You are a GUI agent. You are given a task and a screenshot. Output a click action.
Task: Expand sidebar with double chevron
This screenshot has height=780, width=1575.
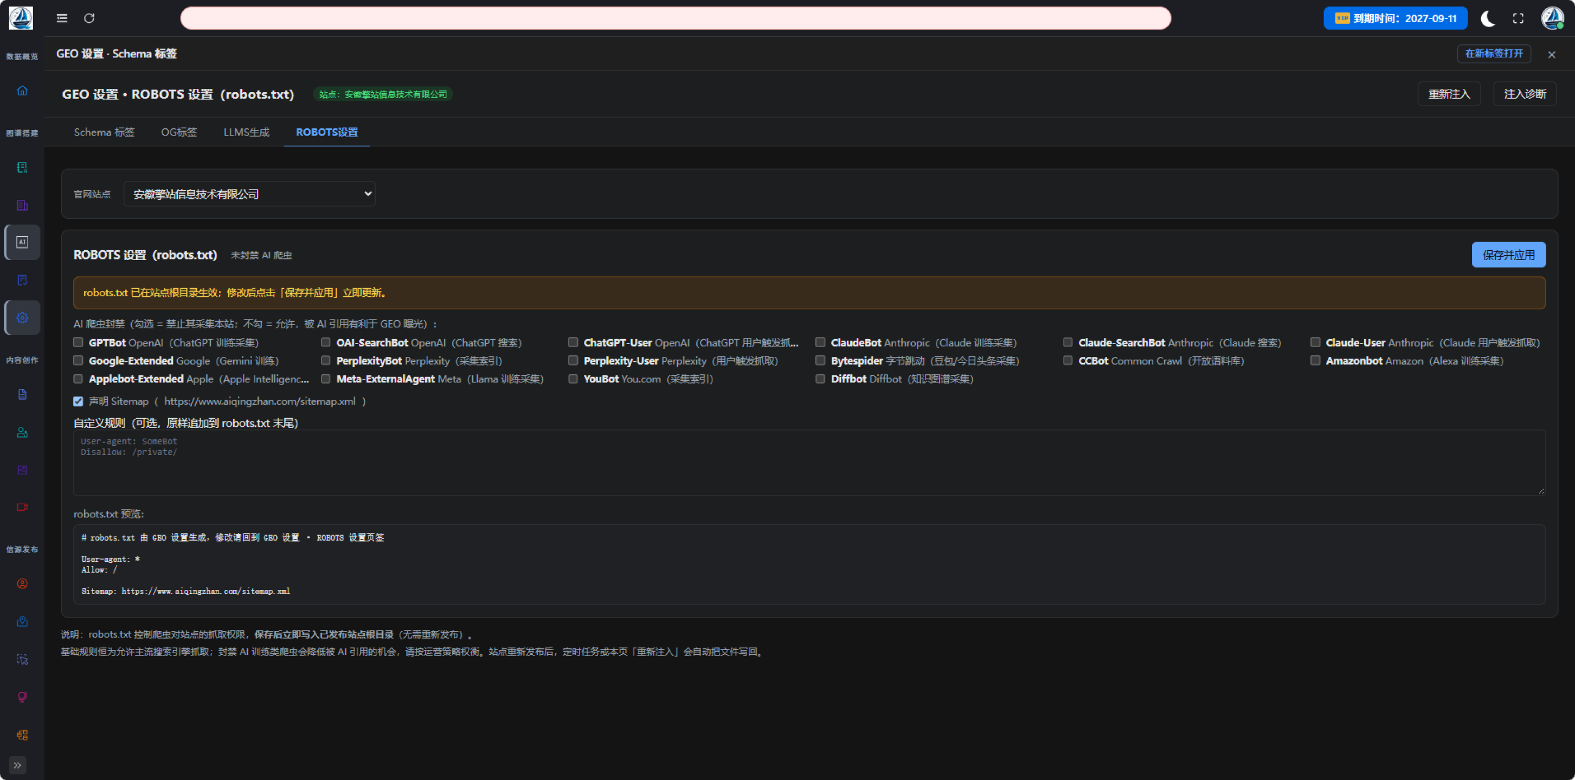point(18,765)
